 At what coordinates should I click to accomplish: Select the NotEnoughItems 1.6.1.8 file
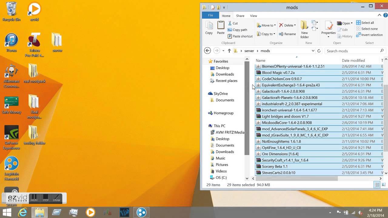tap(319, 141)
